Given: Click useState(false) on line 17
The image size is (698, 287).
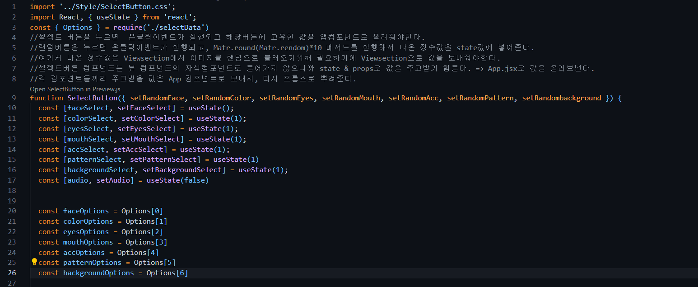Looking at the screenshot, I should pos(177,180).
